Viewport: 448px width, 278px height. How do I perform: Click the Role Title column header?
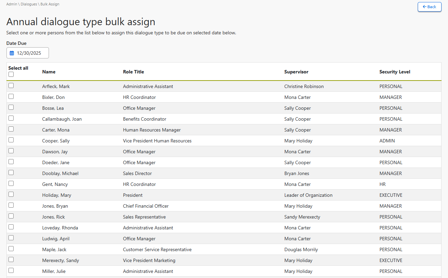click(x=133, y=72)
